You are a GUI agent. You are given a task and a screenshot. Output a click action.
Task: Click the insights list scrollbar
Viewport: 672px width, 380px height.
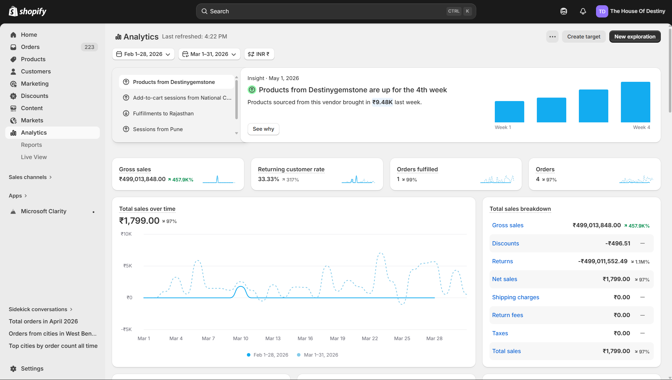coord(236,100)
